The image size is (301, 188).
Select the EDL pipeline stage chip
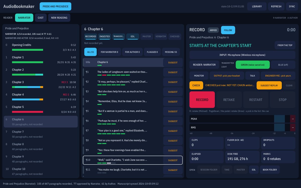pos(133,37)
